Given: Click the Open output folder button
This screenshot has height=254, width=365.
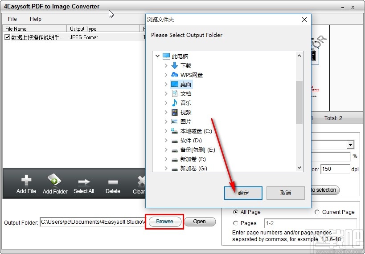Looking at the screenshot, I should click(200, 222).
